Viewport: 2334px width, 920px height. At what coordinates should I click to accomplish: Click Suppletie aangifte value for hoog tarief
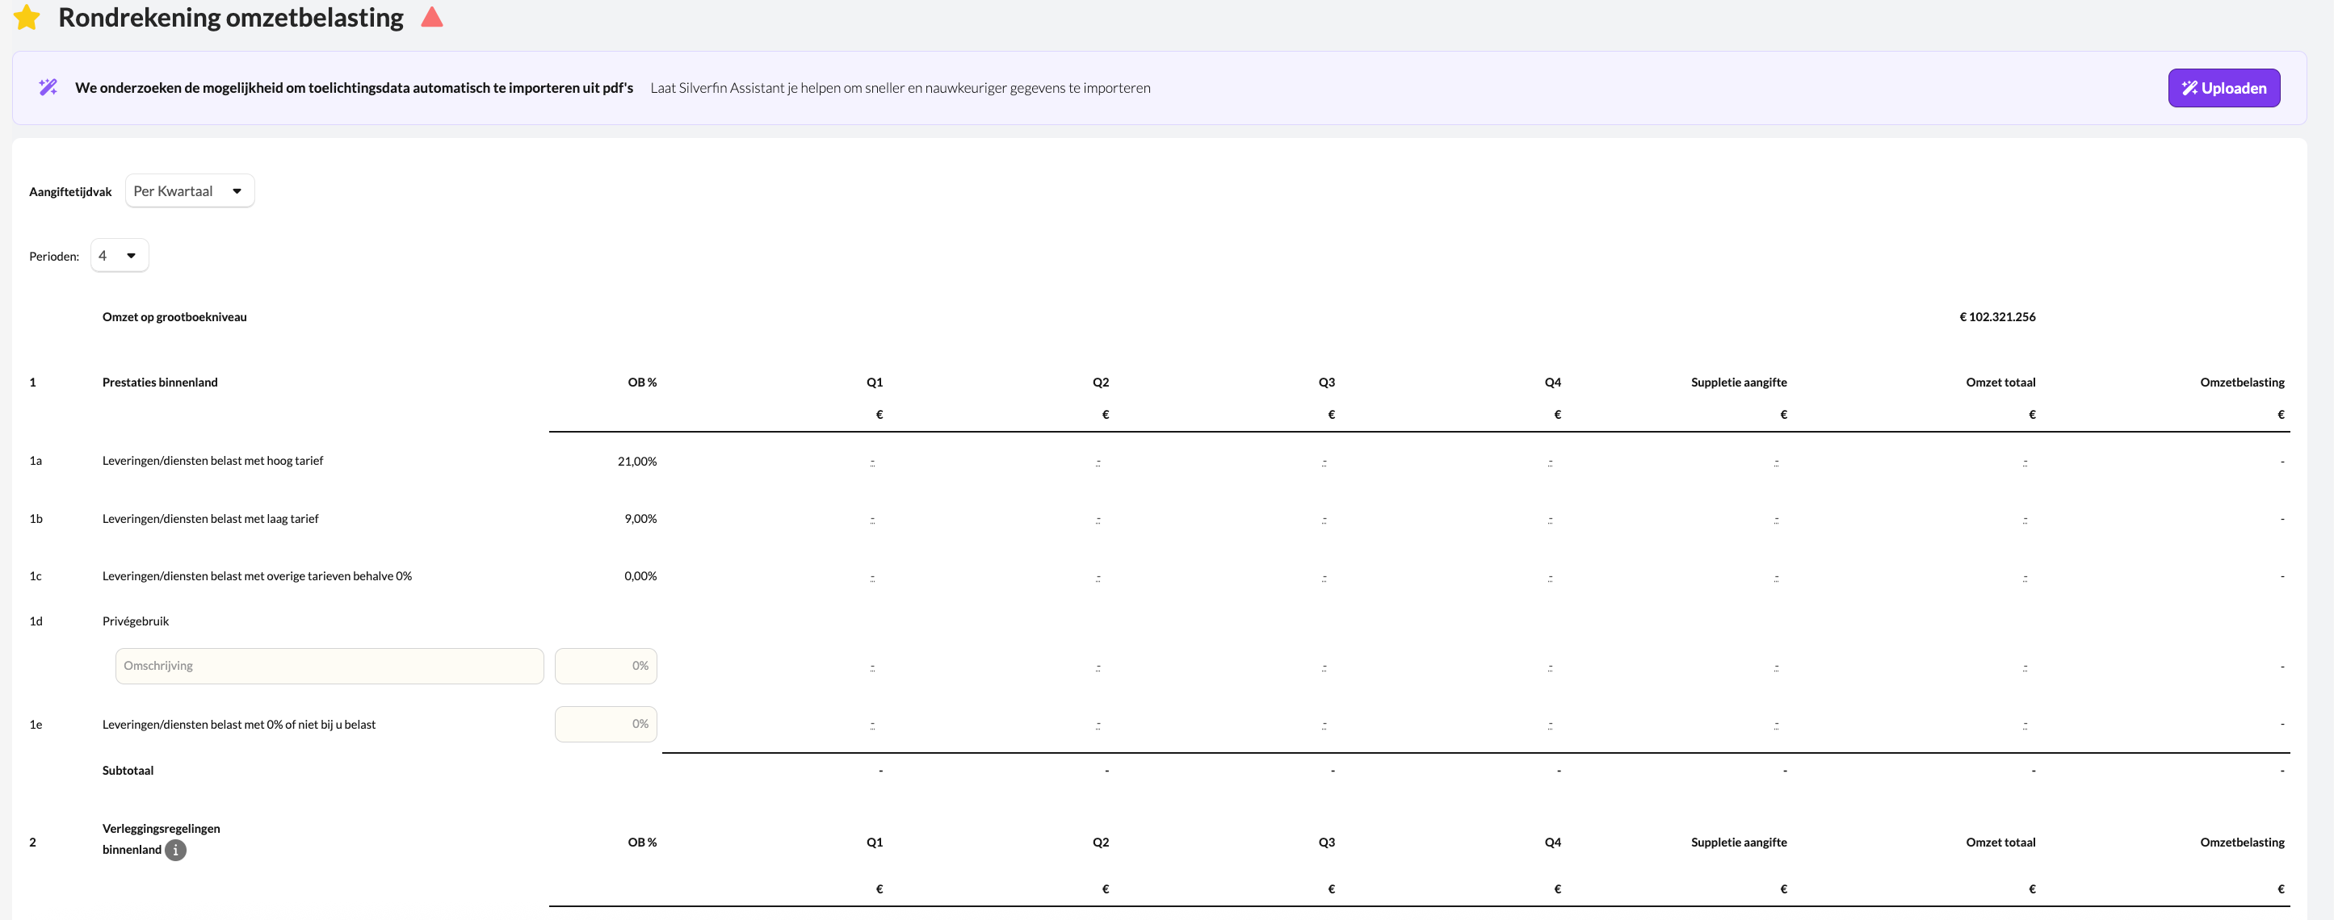pyautogui.click(x=1777, y=462)
